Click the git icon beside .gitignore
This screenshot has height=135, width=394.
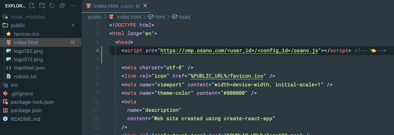[5, 93]
